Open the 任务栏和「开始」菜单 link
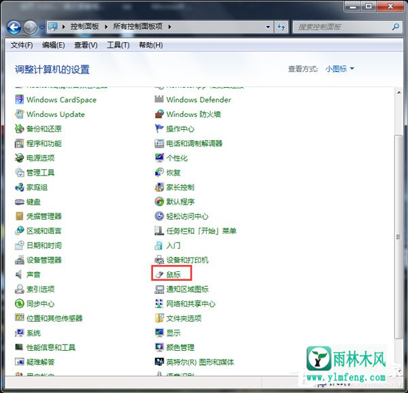Screen dimensions: 408x393 pyautogui.click(x=201, y=231)
